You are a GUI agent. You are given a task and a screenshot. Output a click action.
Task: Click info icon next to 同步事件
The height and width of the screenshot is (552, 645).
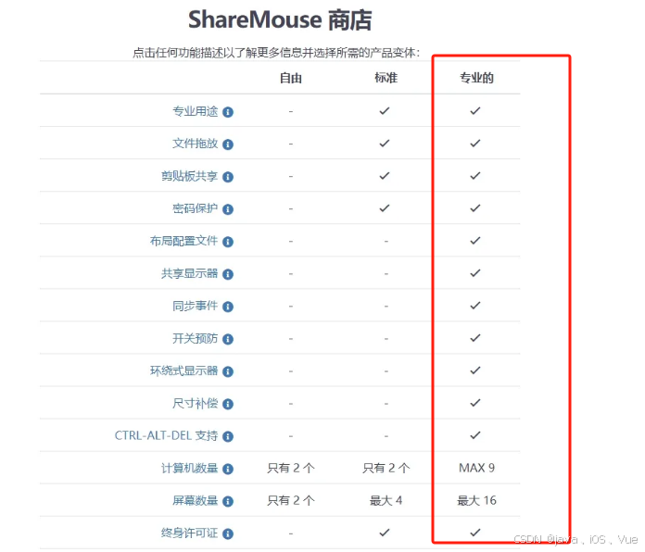[x=228, y=307]
